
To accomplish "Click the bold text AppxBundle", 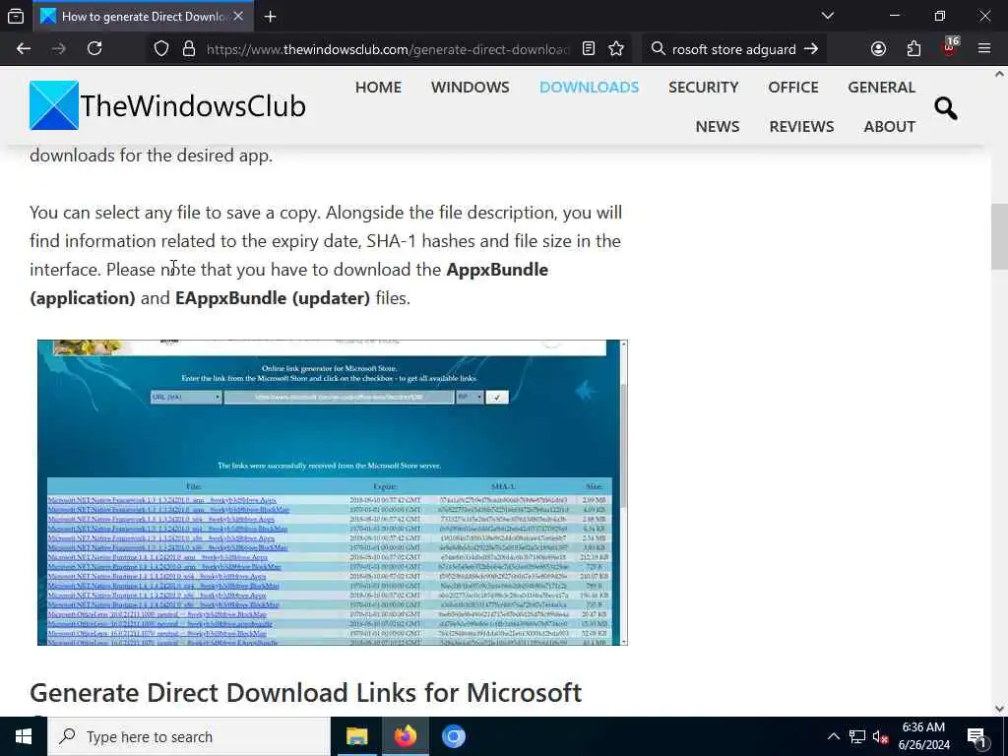I will pyautogui.click(x=497, y=270).
